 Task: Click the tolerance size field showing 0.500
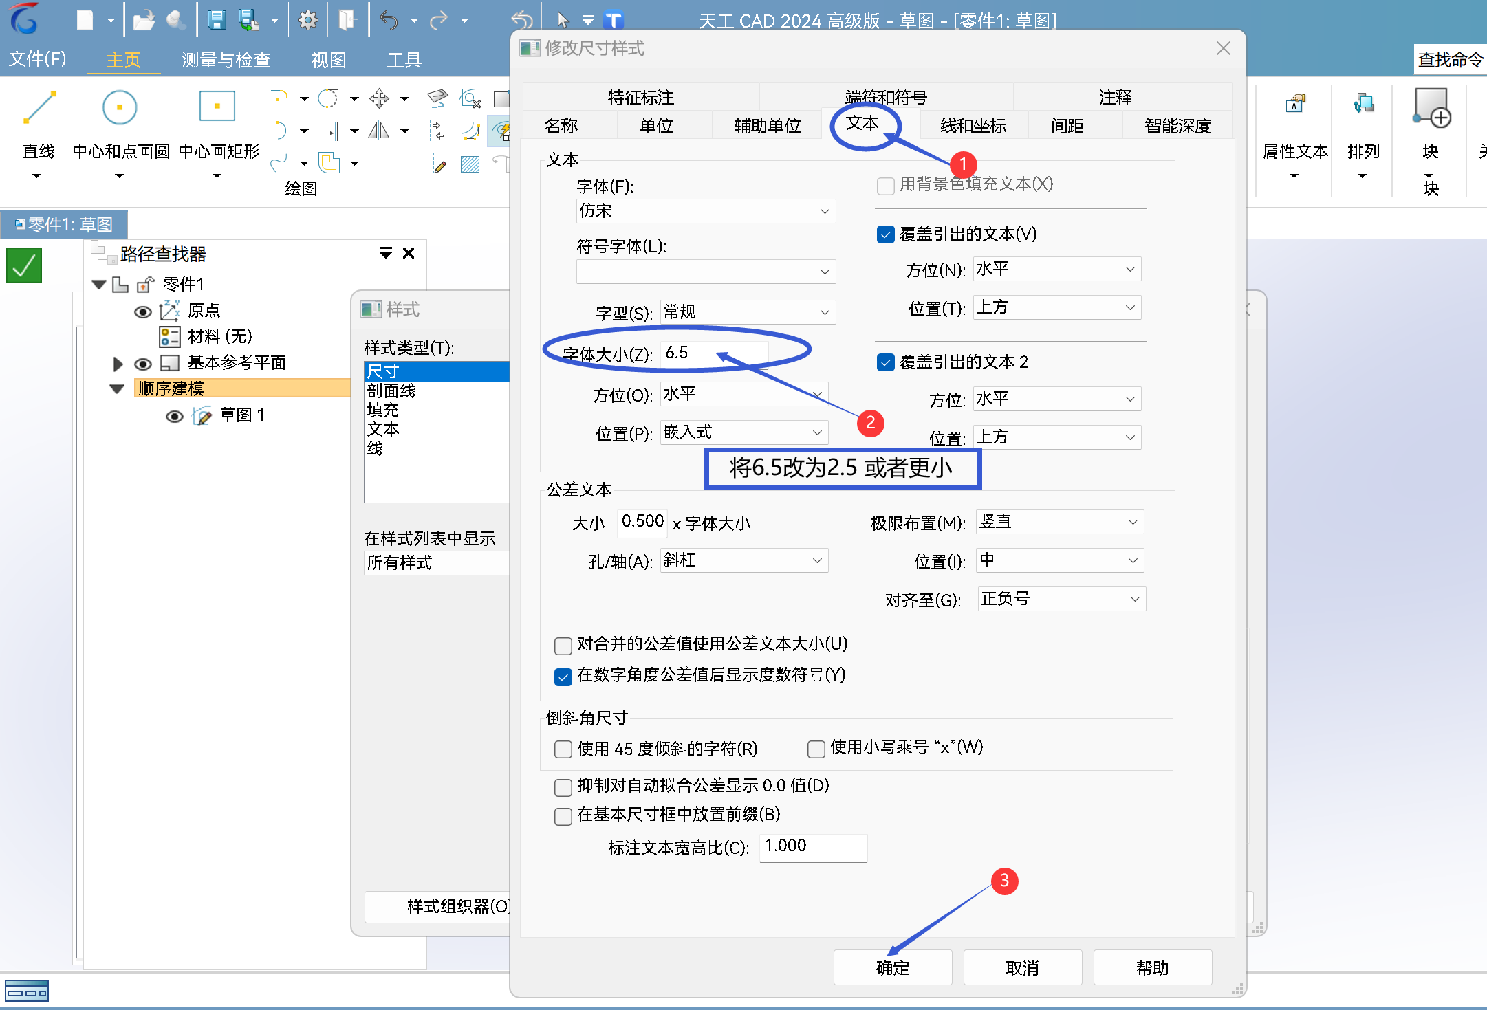tap(642, 522)
